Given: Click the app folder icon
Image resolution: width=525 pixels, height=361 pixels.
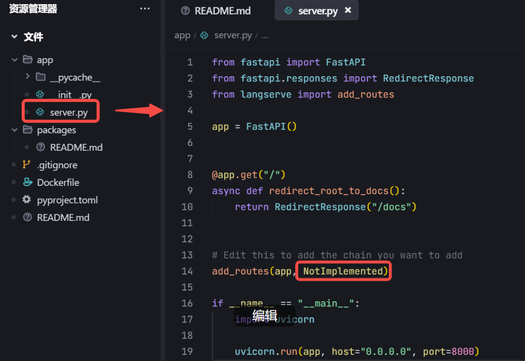Looking at the screenshot, I should click(28, 60).
